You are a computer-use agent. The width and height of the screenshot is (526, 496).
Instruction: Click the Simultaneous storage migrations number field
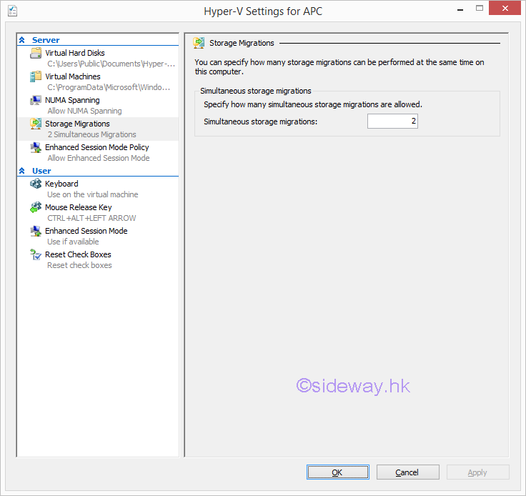tap(392, 121)
